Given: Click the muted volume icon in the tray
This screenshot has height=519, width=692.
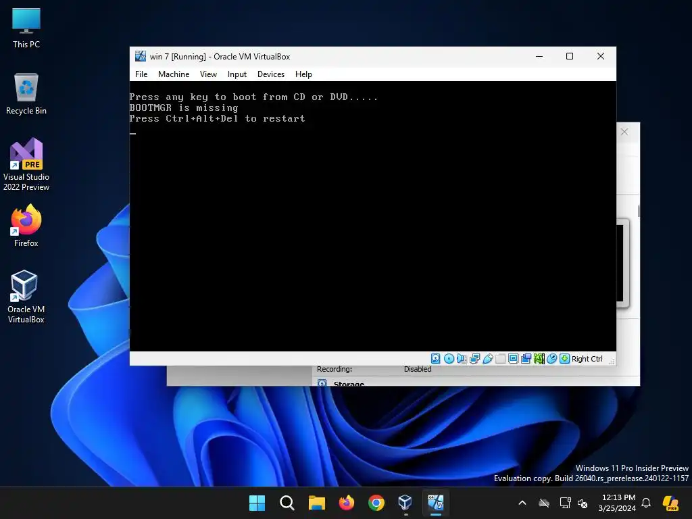Looking at the screenshot, I should click(583, 503).
